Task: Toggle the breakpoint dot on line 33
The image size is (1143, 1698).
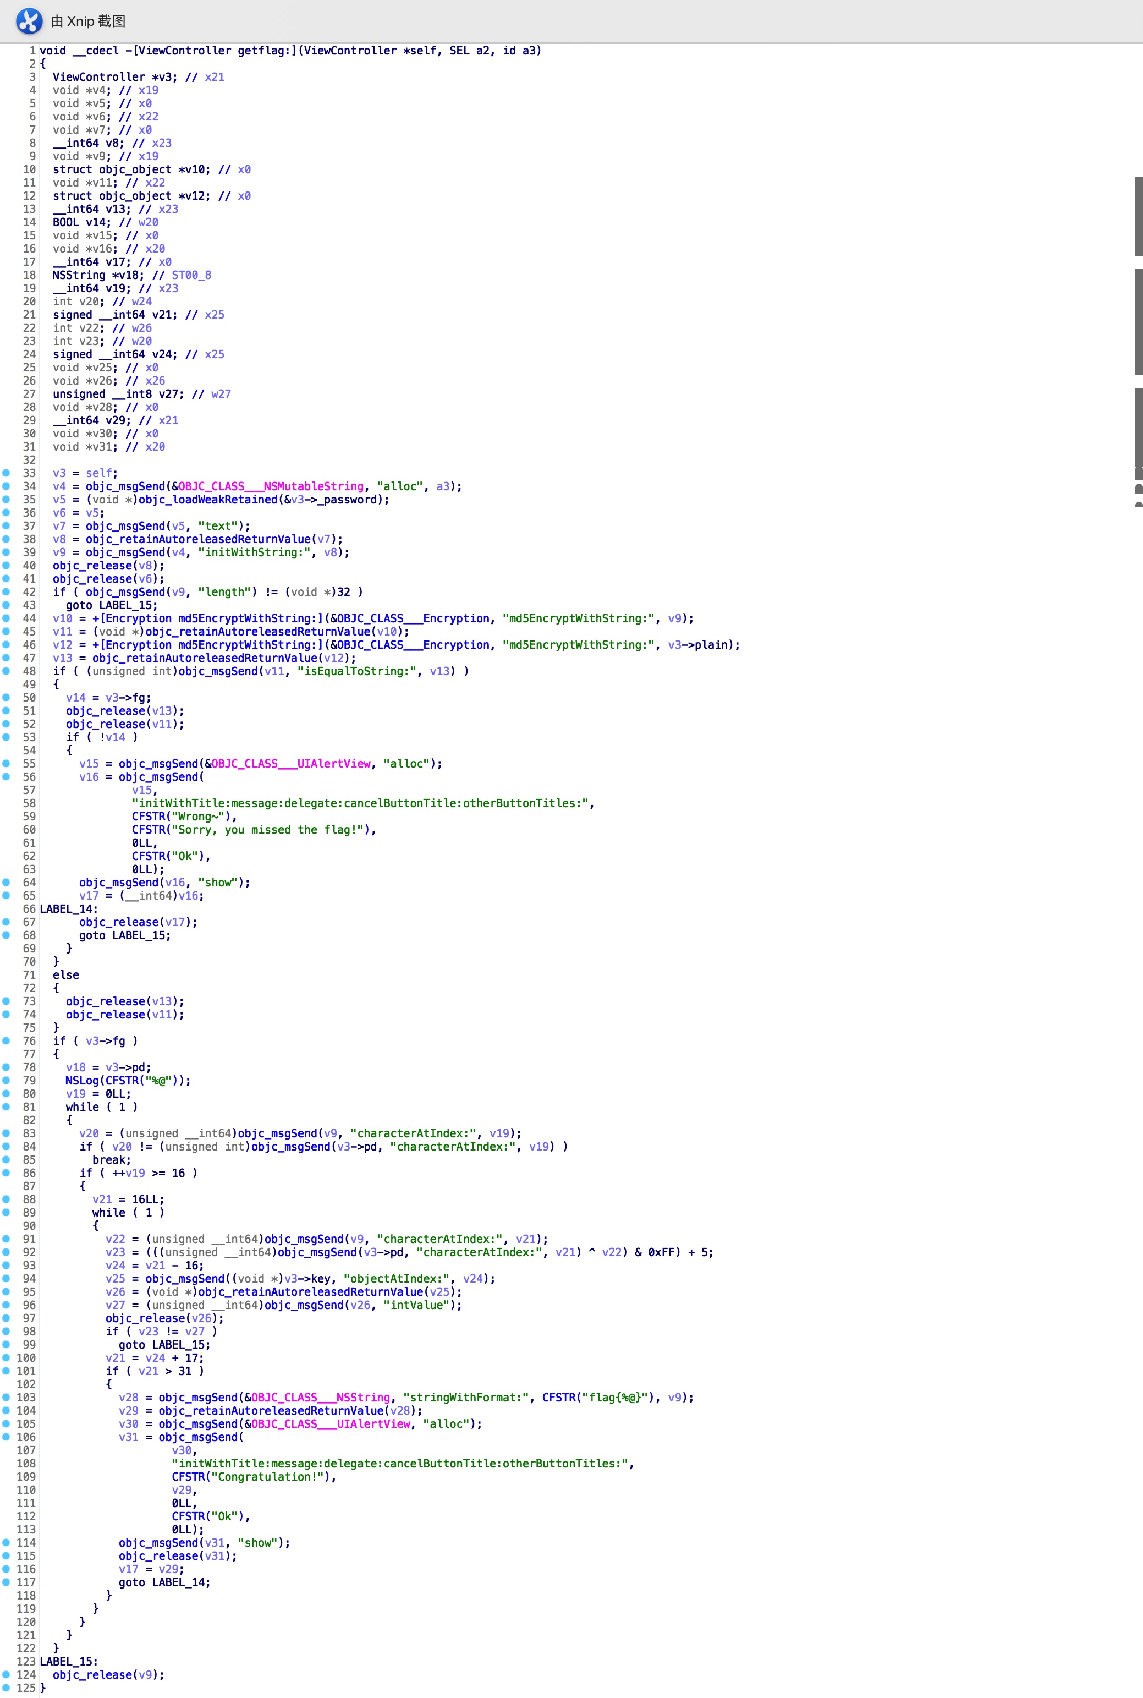Action: [x=7, y=473]
